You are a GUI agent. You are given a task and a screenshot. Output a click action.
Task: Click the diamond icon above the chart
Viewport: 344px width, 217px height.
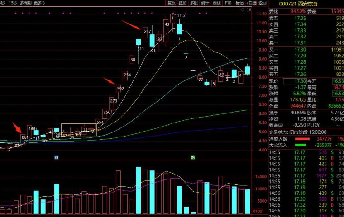243,9
